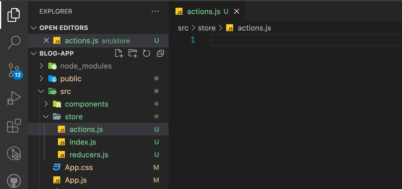Click the New Folder icon in BLOG-APP header

(x=133, y=53)
